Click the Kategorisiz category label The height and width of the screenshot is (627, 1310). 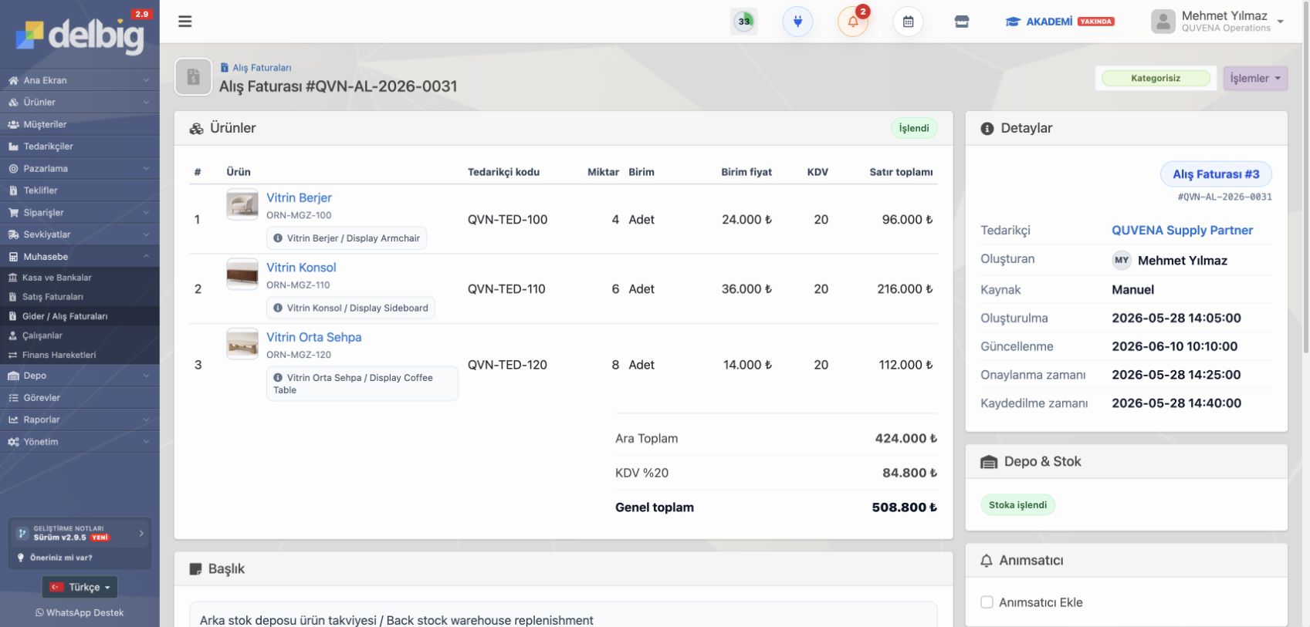[1156, 78]
